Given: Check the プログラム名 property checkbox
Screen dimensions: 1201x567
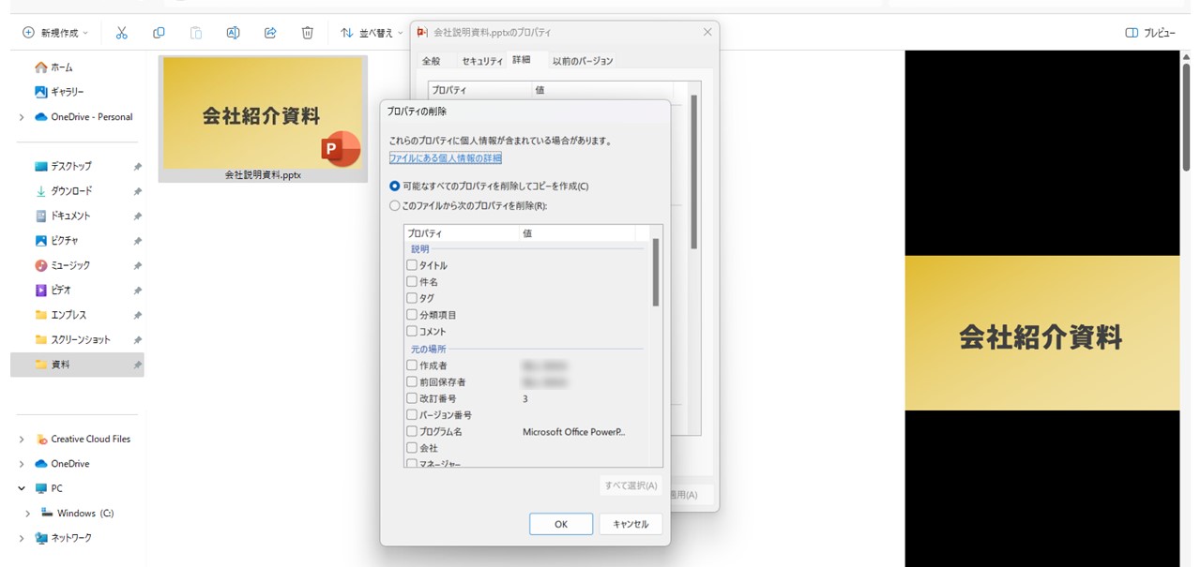Looking at the screenshot, I should 412,432.
